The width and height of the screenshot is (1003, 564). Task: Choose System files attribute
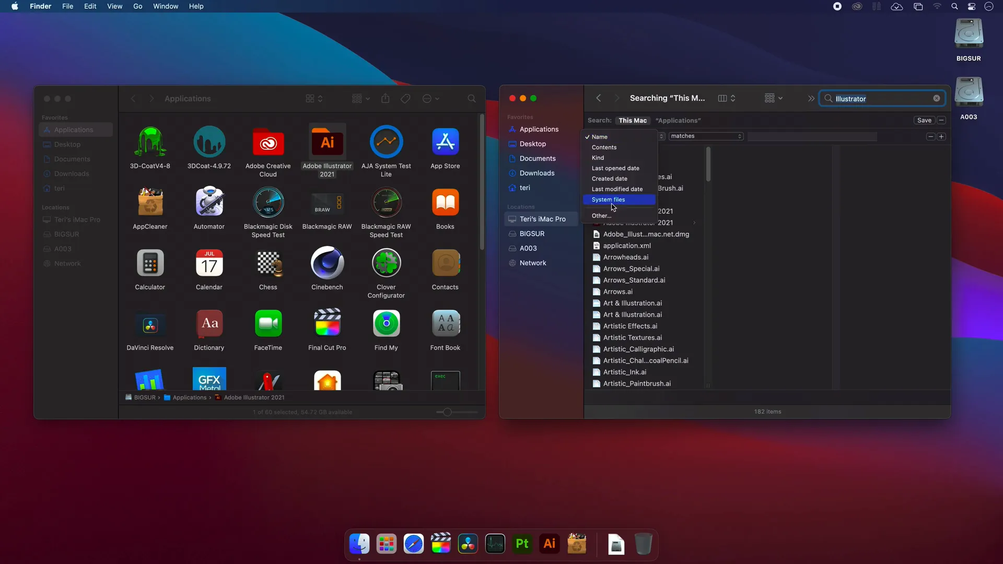point(619,199)
